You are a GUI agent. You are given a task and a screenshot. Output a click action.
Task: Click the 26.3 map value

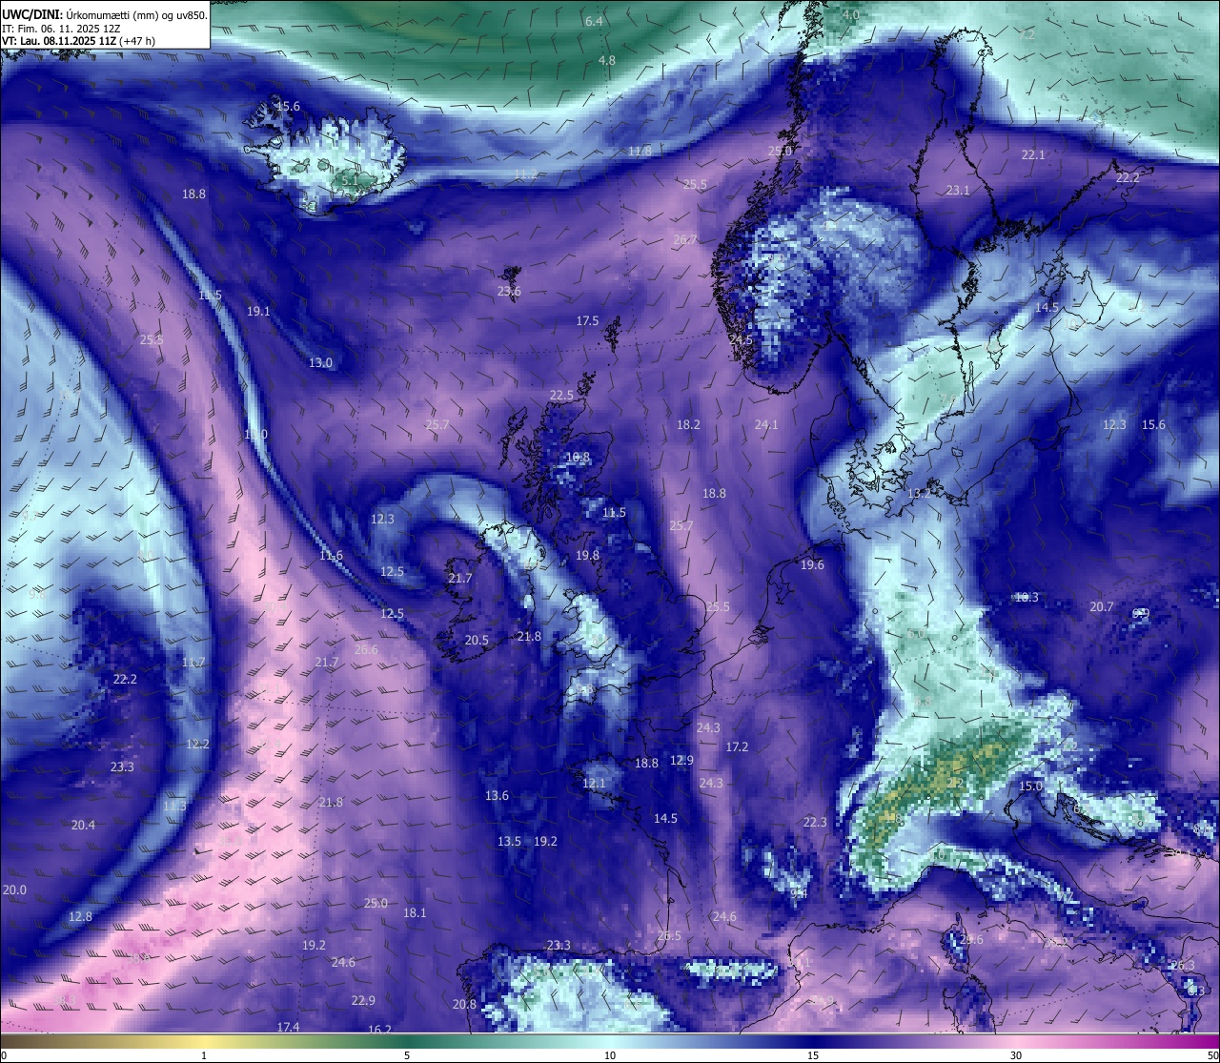coord(1182,966)
